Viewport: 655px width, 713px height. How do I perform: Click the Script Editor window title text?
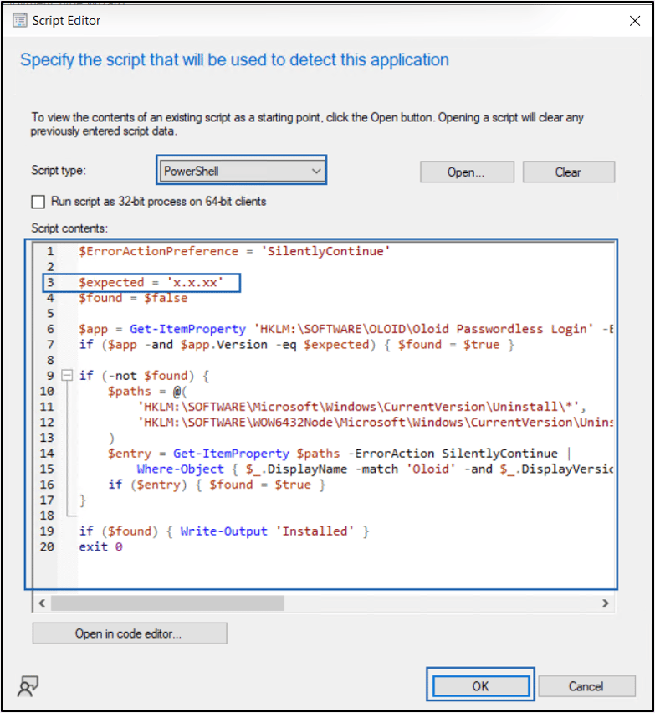click(x=66, y=21)
